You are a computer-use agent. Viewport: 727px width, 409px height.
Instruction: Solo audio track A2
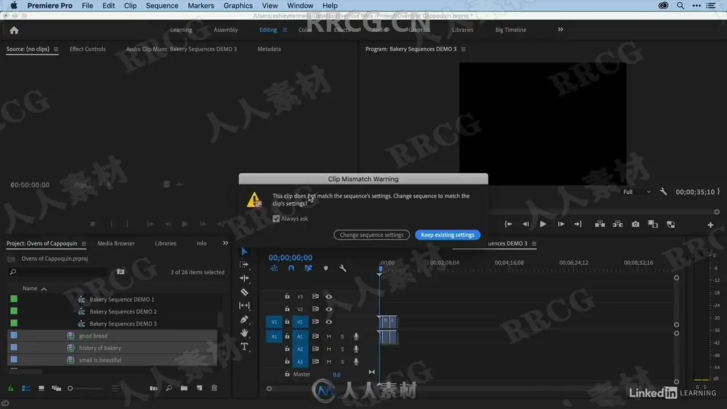(342, 349)
